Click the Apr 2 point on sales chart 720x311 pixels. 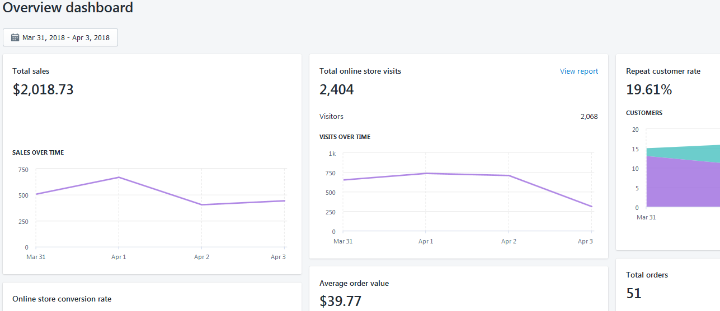(201, 205)
